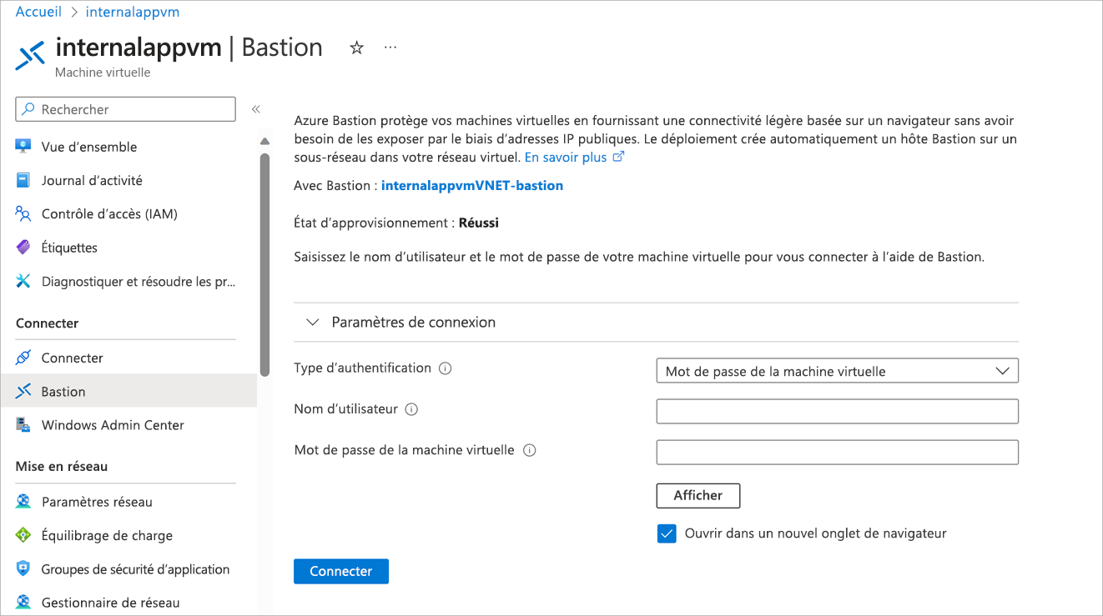Click the Paramètres réseau icon

coord(23,502)
